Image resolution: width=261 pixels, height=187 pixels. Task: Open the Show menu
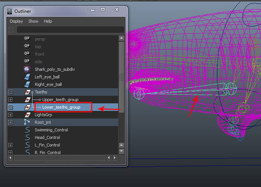point(33,21)
